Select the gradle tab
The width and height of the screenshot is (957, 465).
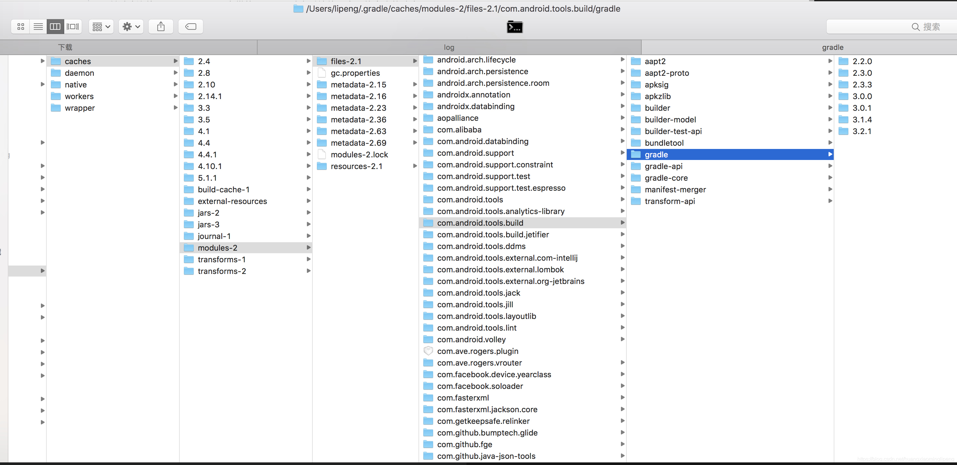(832, 48)
